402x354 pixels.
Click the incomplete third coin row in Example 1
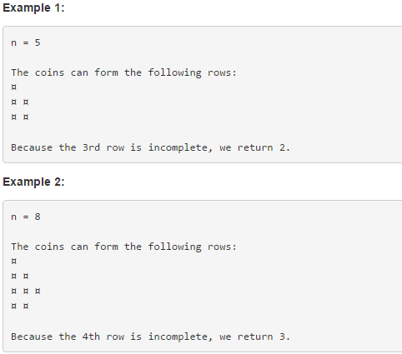point(20,117)
